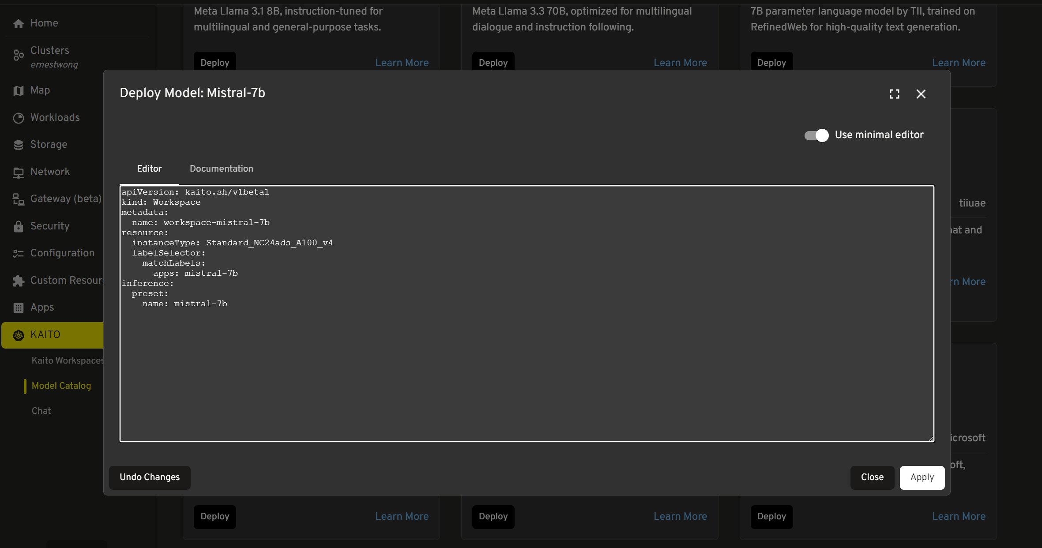
Task: Click the Storage database icon
Action: click(x=19, y=145)
